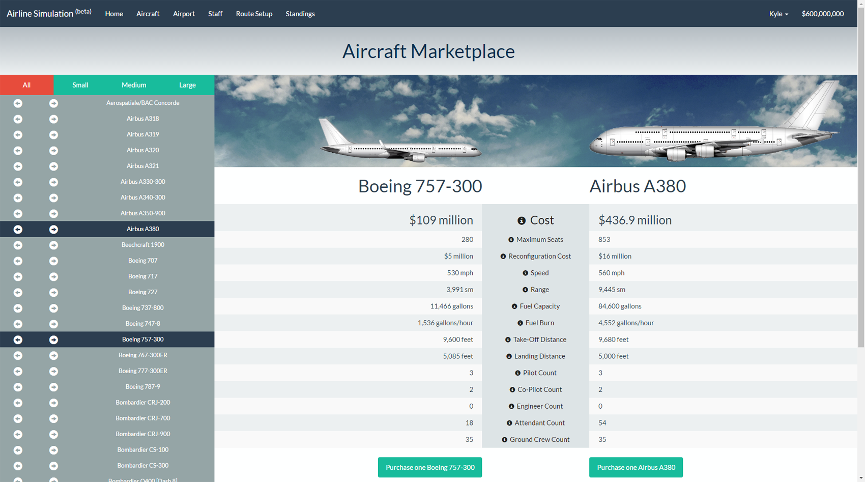Click info icon beside Fuel Burn
Screen dimensions: 865x482
pos(520,323)
